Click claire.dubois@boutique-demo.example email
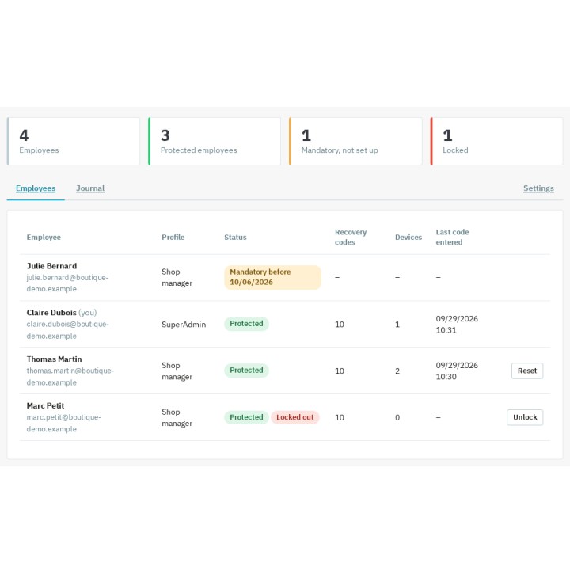 pyautogui.click(x=67, y=330)
